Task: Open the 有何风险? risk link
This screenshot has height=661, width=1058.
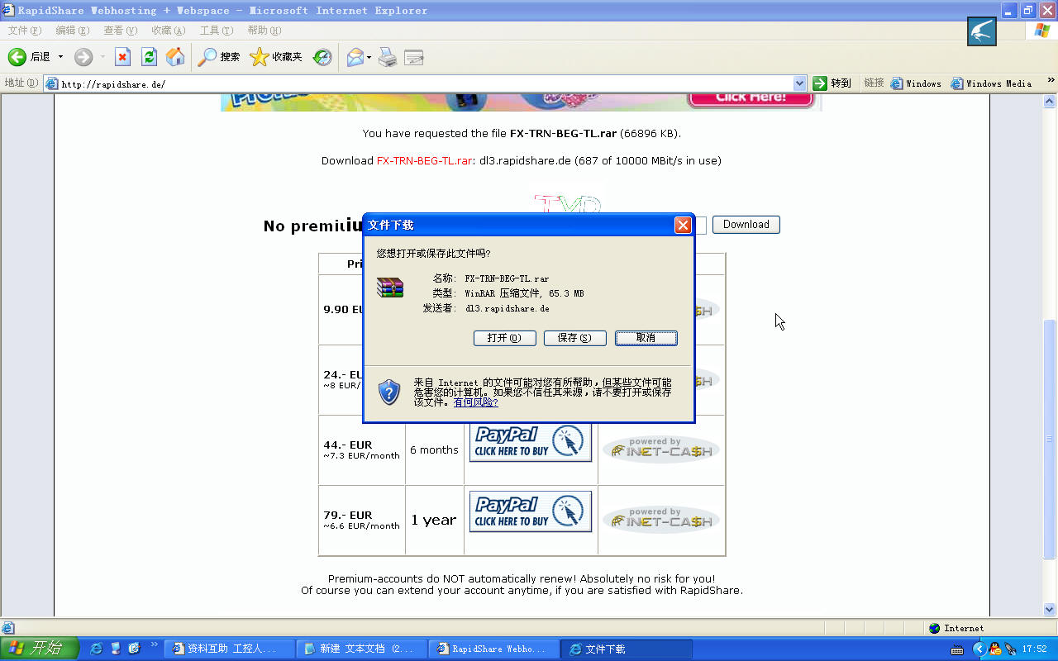Action: click(475, 402)
